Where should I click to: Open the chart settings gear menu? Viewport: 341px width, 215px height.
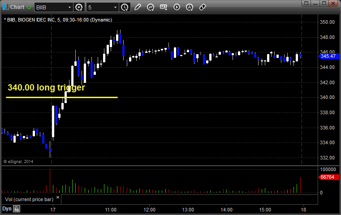pos(79,7)
